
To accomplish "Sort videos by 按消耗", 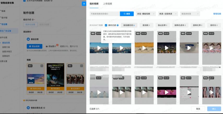I will [x=146, y=25].
